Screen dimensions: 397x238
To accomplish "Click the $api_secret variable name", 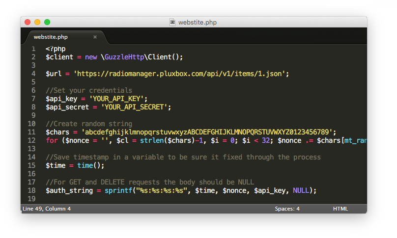I will click(x=67, y=107).
